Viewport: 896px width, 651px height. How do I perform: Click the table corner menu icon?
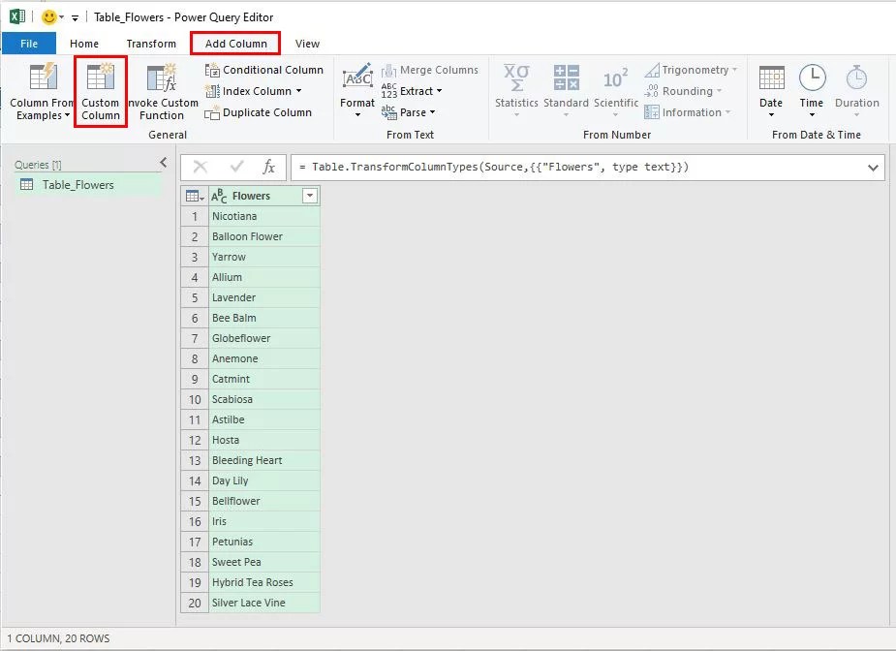pyautogui.click(x=195, y=196)
